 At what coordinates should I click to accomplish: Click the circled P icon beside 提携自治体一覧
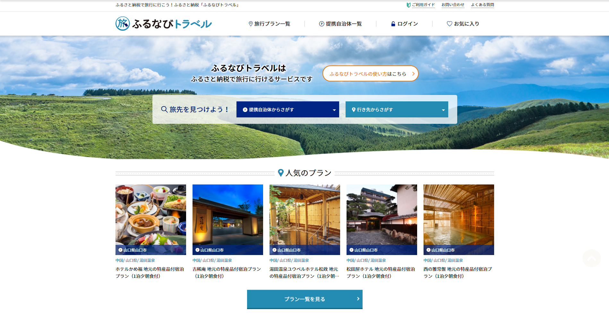point(322,24)
